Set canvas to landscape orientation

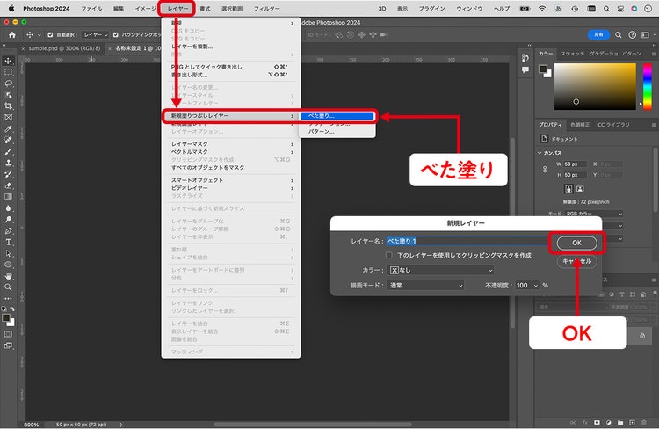click(580, 189)
